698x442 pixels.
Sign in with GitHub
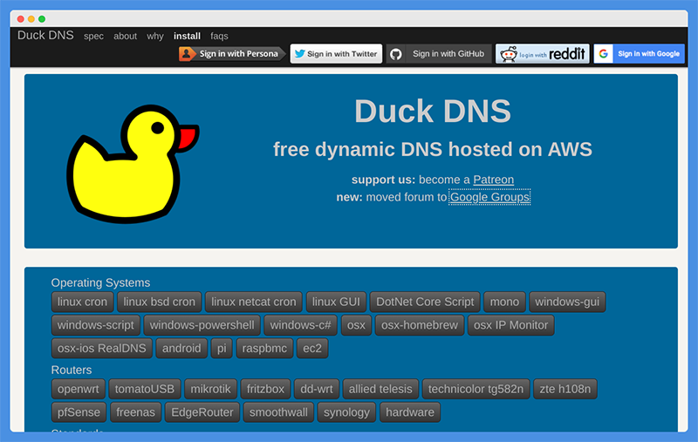439,54
